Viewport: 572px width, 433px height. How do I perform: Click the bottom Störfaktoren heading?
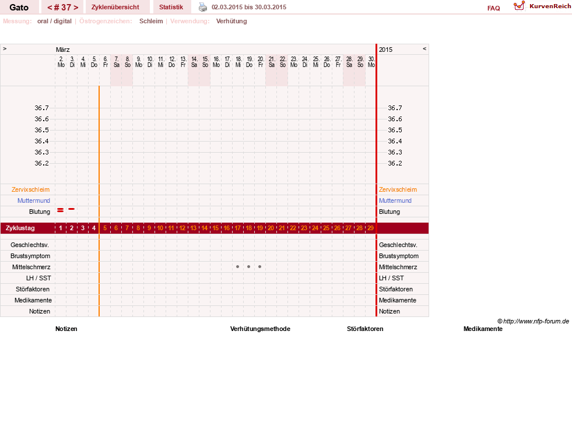tap(365, 329)
